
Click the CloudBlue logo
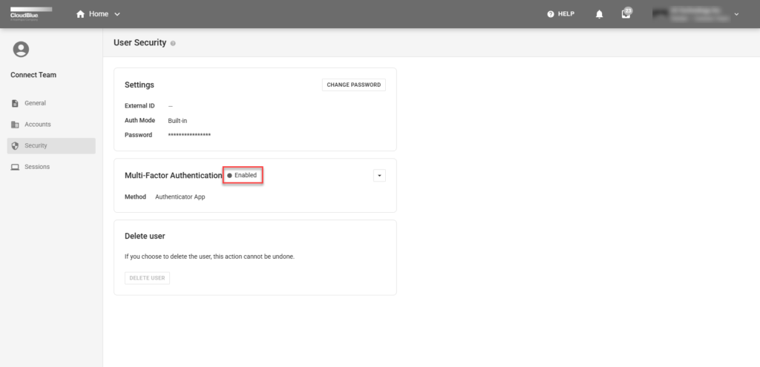[x=30, y=13]
